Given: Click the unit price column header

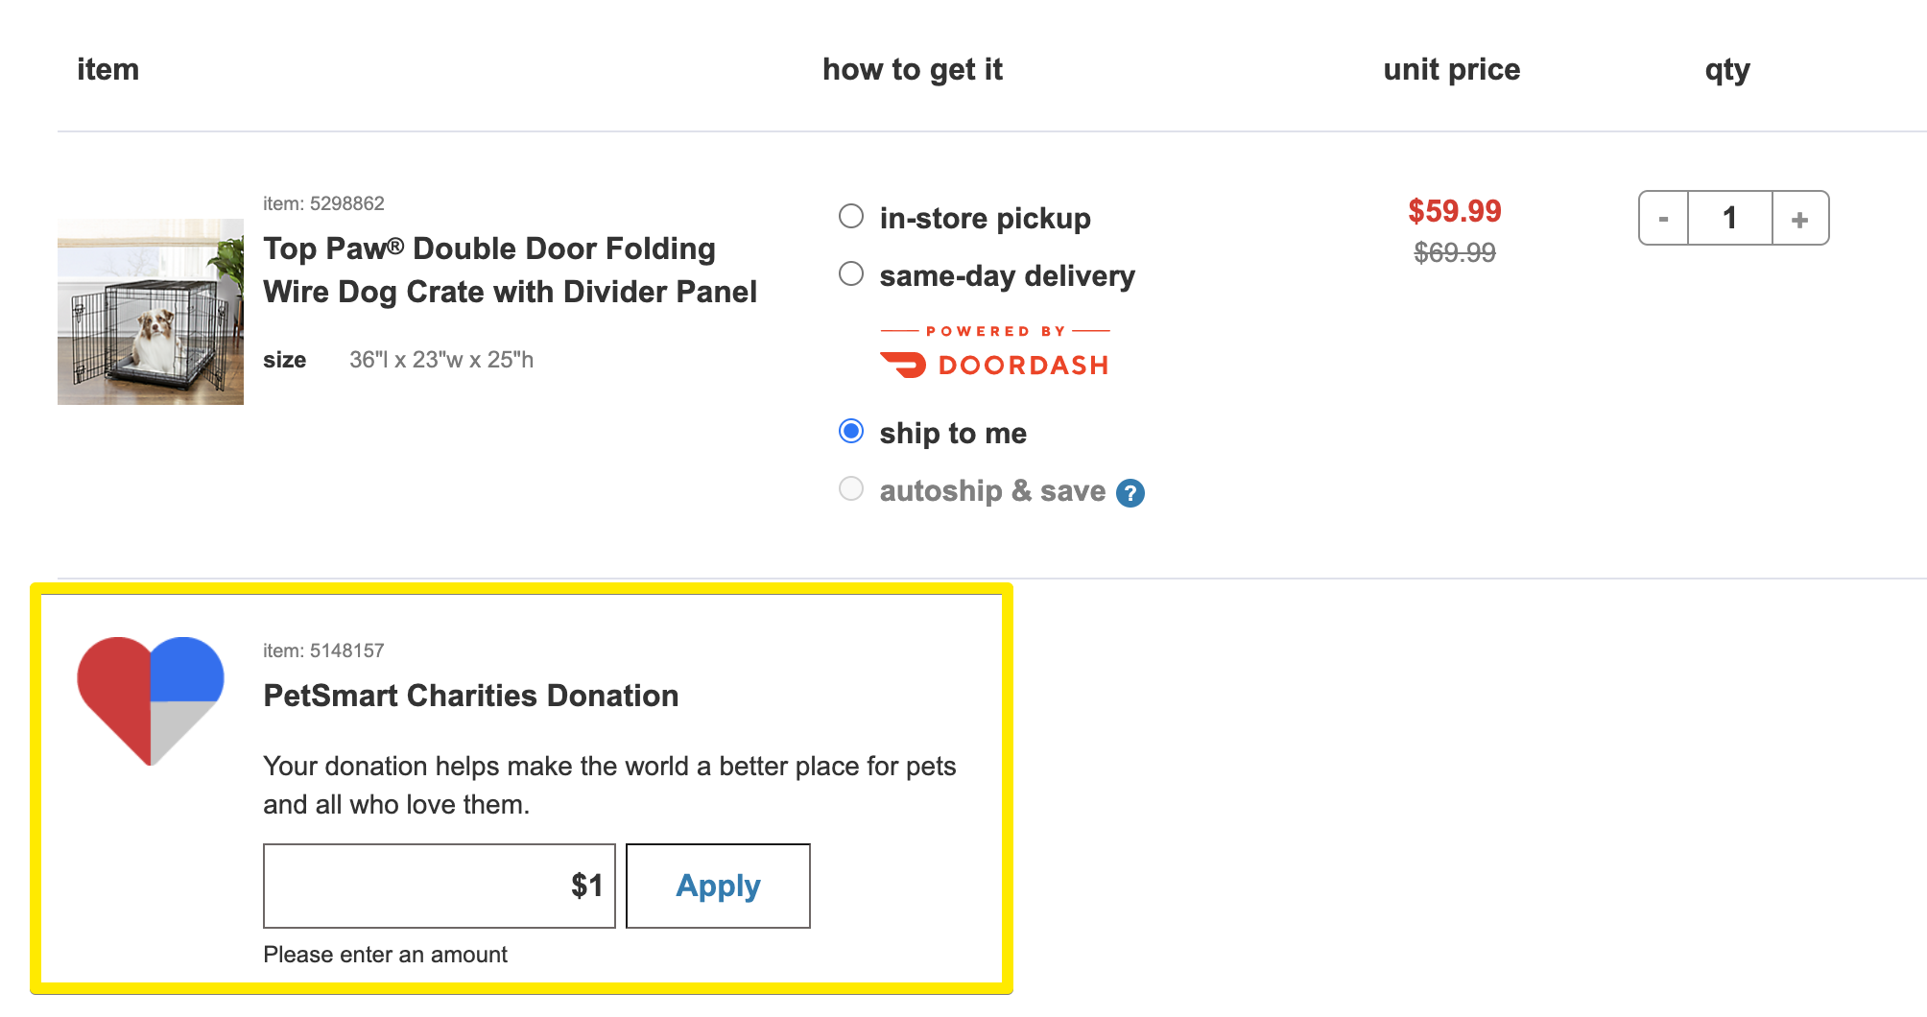Looking at the screenshot, I should click(1450, 68).
